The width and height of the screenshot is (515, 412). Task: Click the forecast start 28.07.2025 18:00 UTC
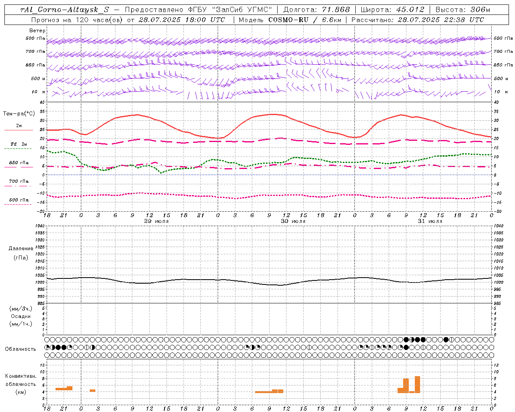pos(181,20)
